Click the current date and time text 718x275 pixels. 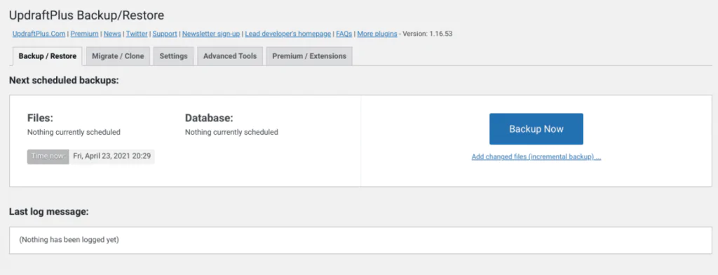click(112, 156)
